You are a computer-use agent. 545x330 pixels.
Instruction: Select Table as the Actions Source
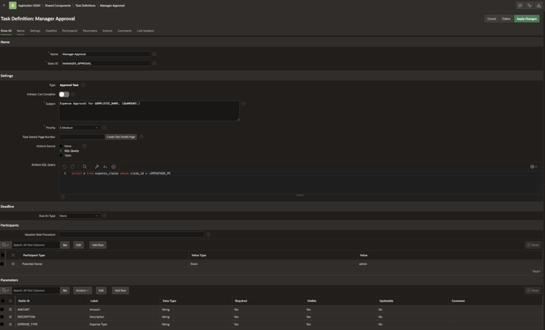(x=61, y=155)
